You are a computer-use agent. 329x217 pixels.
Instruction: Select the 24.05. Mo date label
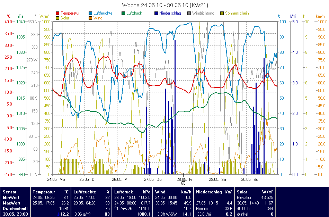56,179
